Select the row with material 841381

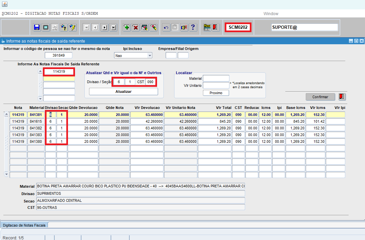tap(177, 115)
